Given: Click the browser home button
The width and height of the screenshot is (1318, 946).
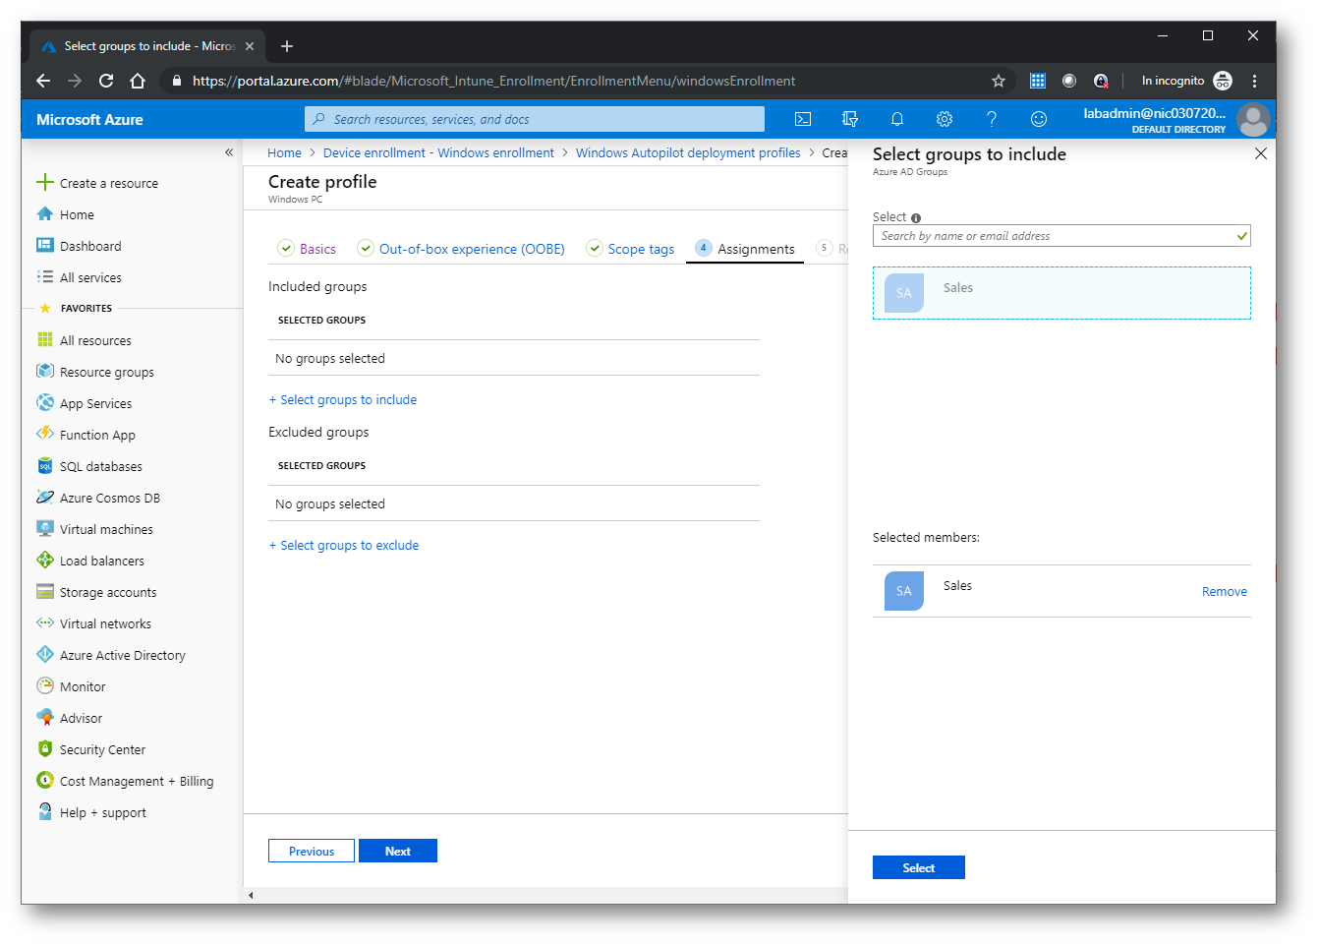Looking at the screenshot, I should 138,81.
